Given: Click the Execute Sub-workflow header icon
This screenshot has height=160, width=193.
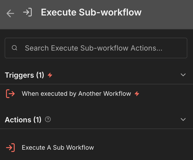Looking at the screenshot, I should coord(27,12).
